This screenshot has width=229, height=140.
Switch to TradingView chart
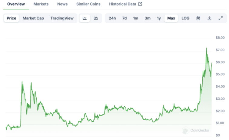point(62,18)
